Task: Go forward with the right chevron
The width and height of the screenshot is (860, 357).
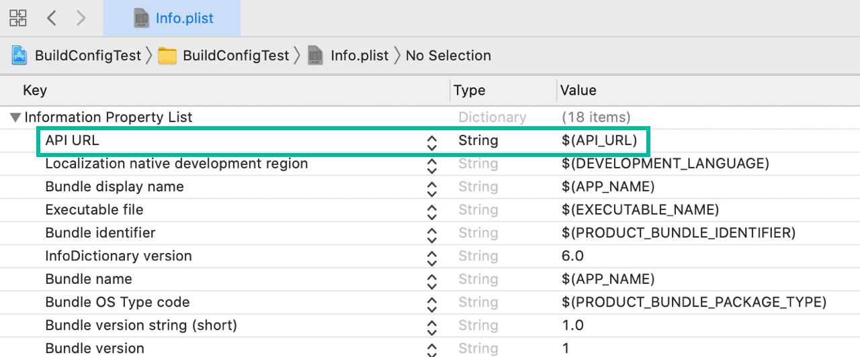Action: click(x=81, y=18)
